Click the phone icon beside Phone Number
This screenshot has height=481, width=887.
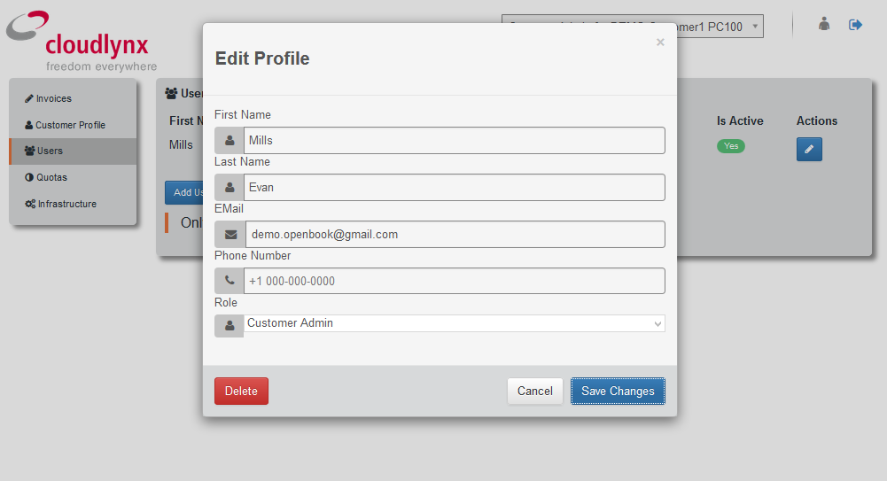click(x=230, y=281)
